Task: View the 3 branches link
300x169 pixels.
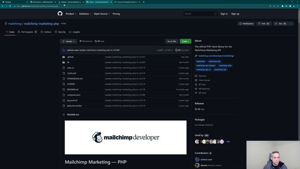Action: coord(86,41)
